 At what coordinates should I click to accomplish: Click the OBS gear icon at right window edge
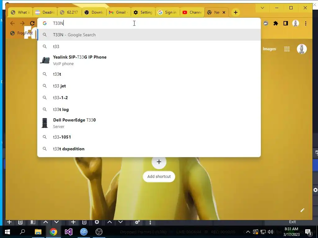tap(316, 190)
